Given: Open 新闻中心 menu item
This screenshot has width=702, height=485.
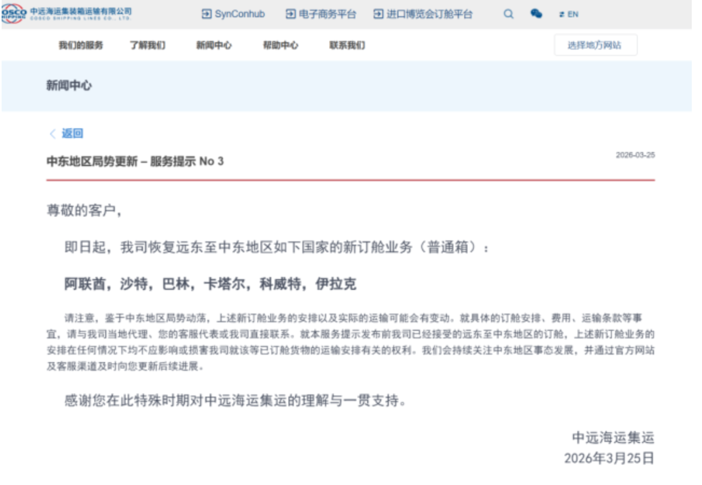Looking at the screenshot, I should click(x=214, y=45).
